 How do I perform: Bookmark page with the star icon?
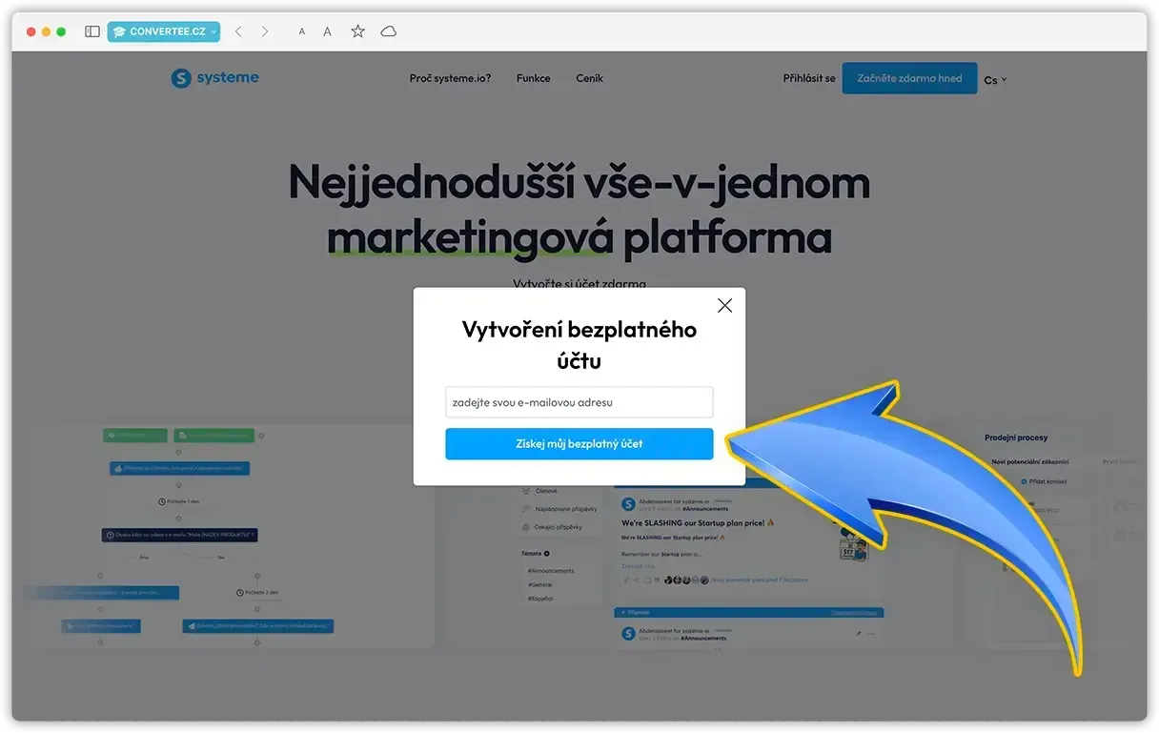click(x=357, y=31)
